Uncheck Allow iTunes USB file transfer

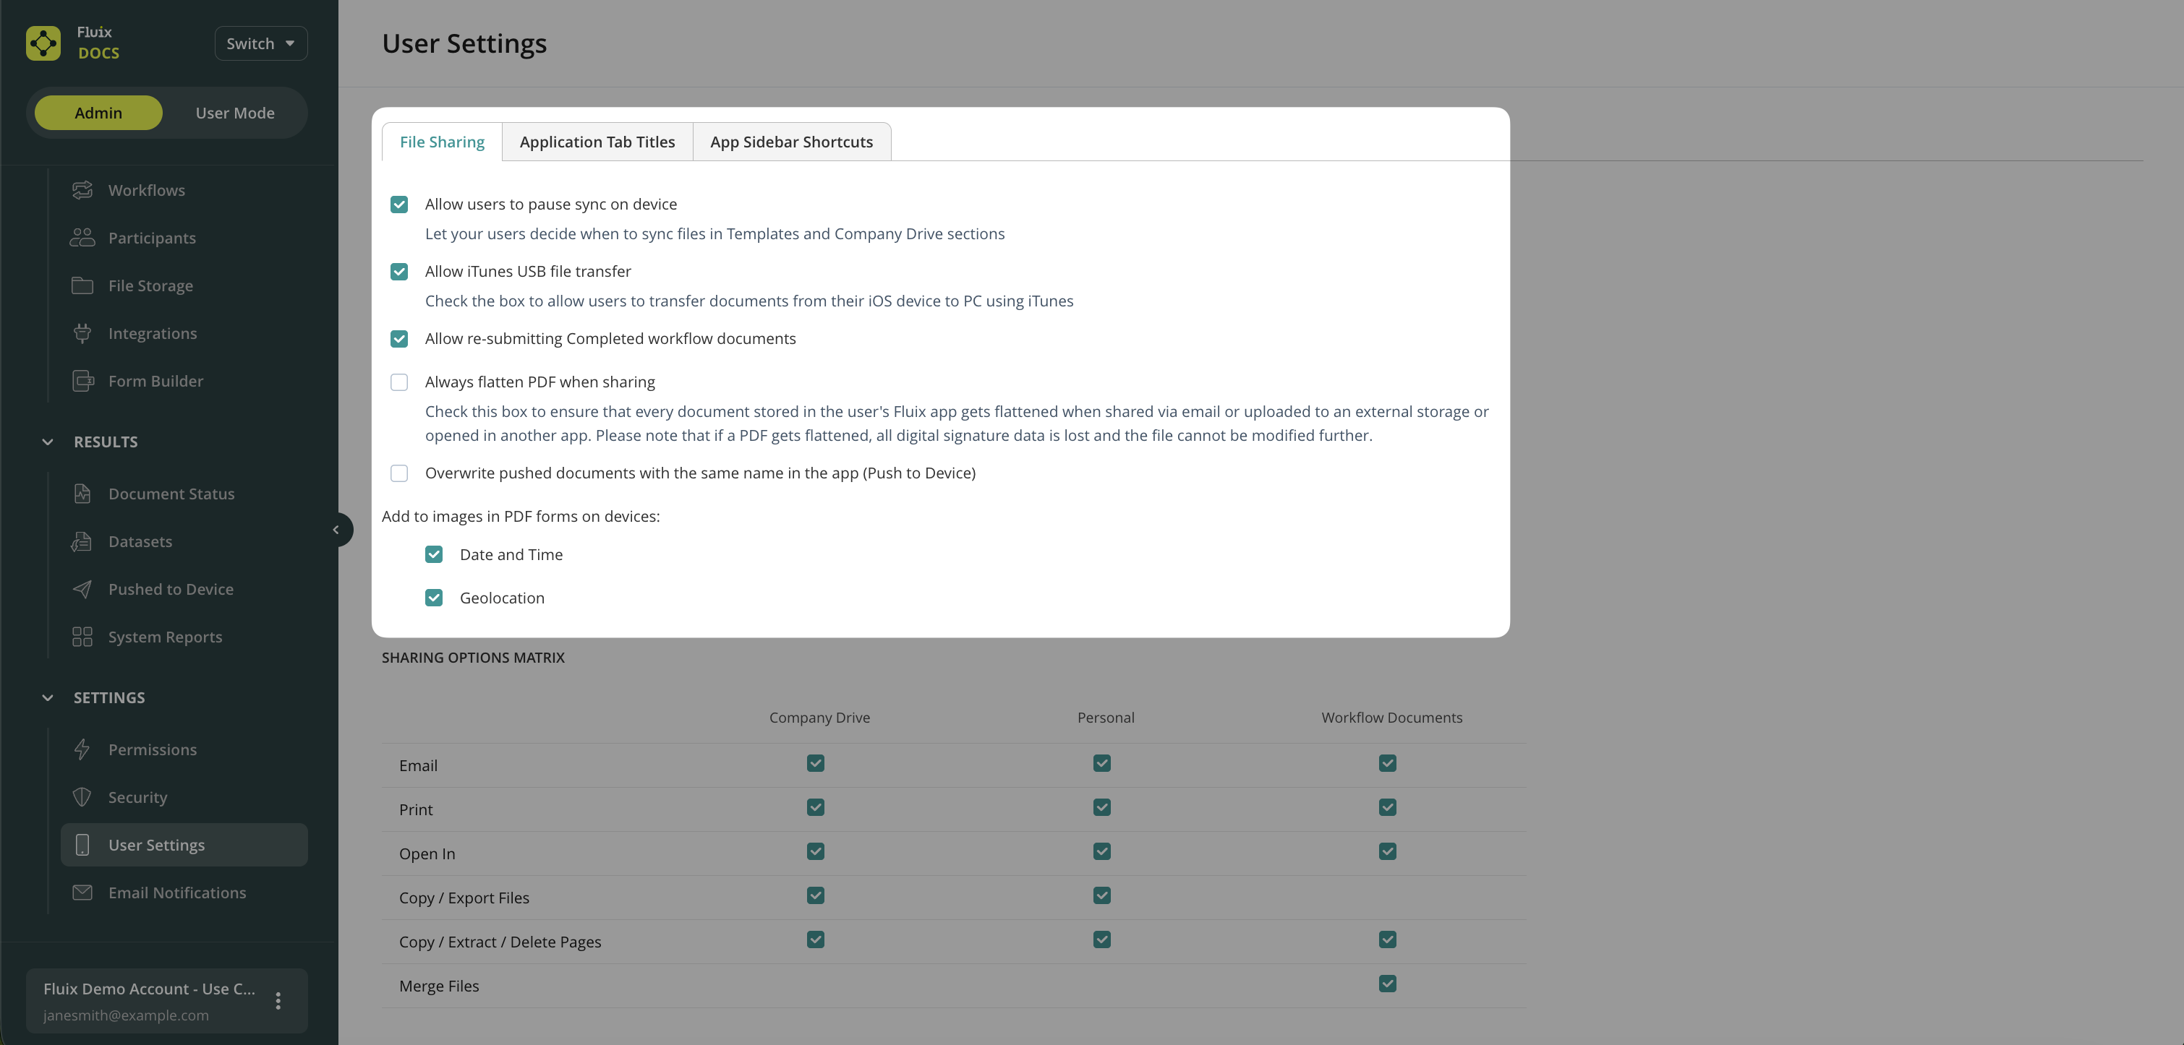pos(399,271)
